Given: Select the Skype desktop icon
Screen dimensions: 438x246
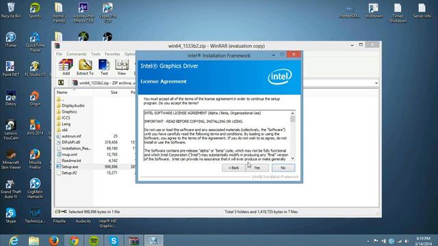Looking at the screenshot, I should [11, 215].
